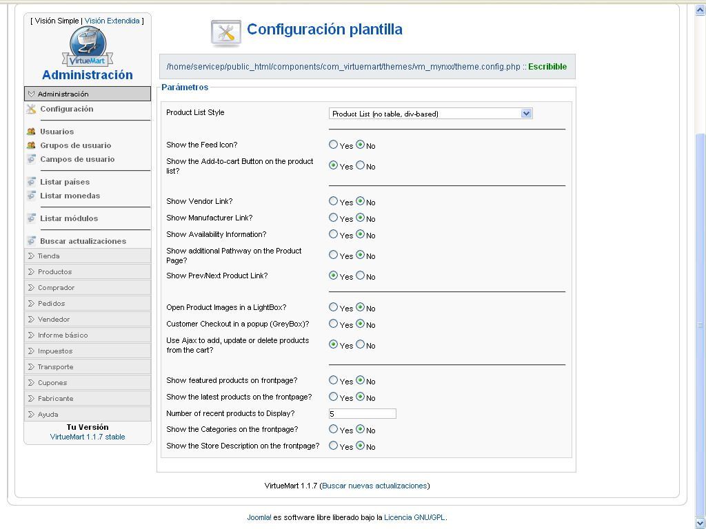Select No for Show Prev/Next Product Link
The image size is (706, 529).
(360, 276)
